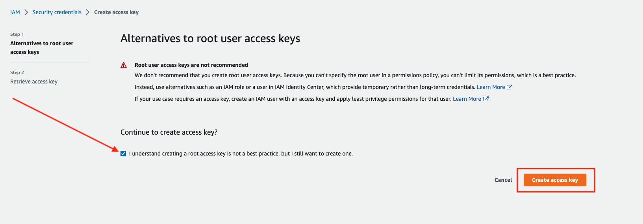Click the "I understand creating a root access key" label

point(241,154)
